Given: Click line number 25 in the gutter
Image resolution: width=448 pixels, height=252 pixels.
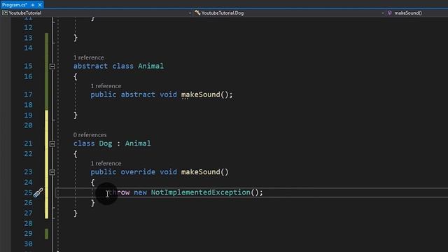Looking at the screenshot, I should (28, 192).
